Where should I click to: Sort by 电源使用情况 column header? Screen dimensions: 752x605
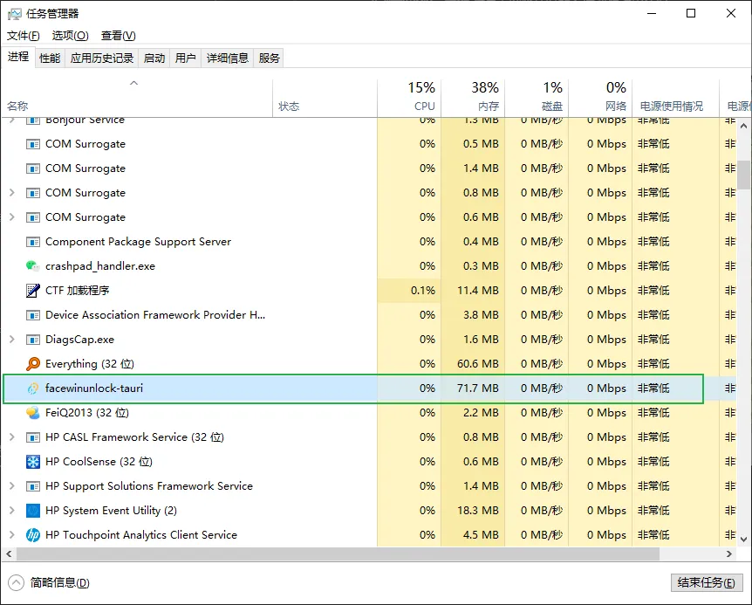(676, 98)
